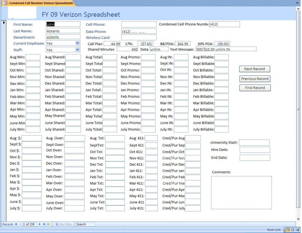The height and width of the screenshot is (233, 302).
Task: Click the Sept Total field
Action: click(x=110, y=64)
